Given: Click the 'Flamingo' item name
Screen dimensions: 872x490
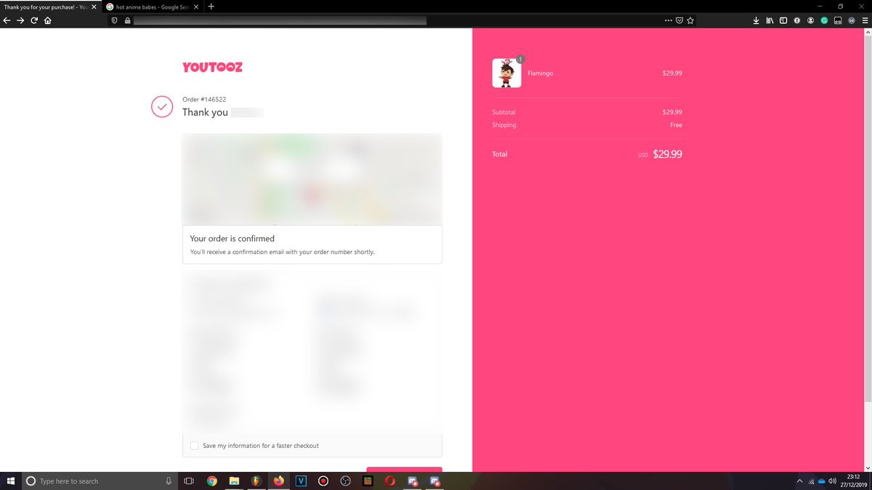Looking at the screenshot, I should tap(540, 73).
